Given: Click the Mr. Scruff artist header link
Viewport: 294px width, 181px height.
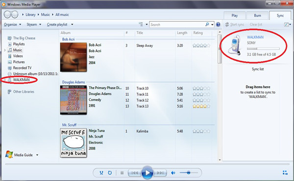Looking at the screenshot, I should click(x=69, y=125).
